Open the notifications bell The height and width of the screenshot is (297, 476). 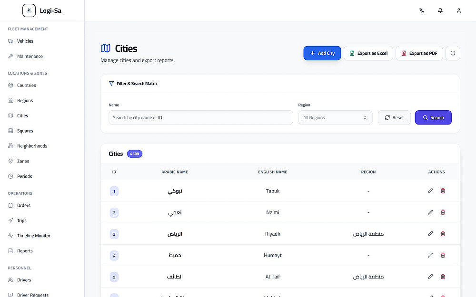[x=440, y=10]
